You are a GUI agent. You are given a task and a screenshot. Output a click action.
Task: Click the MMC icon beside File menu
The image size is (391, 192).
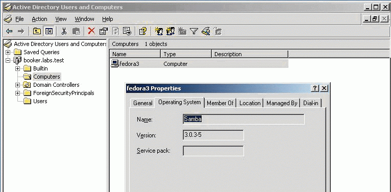click(8, 19)
